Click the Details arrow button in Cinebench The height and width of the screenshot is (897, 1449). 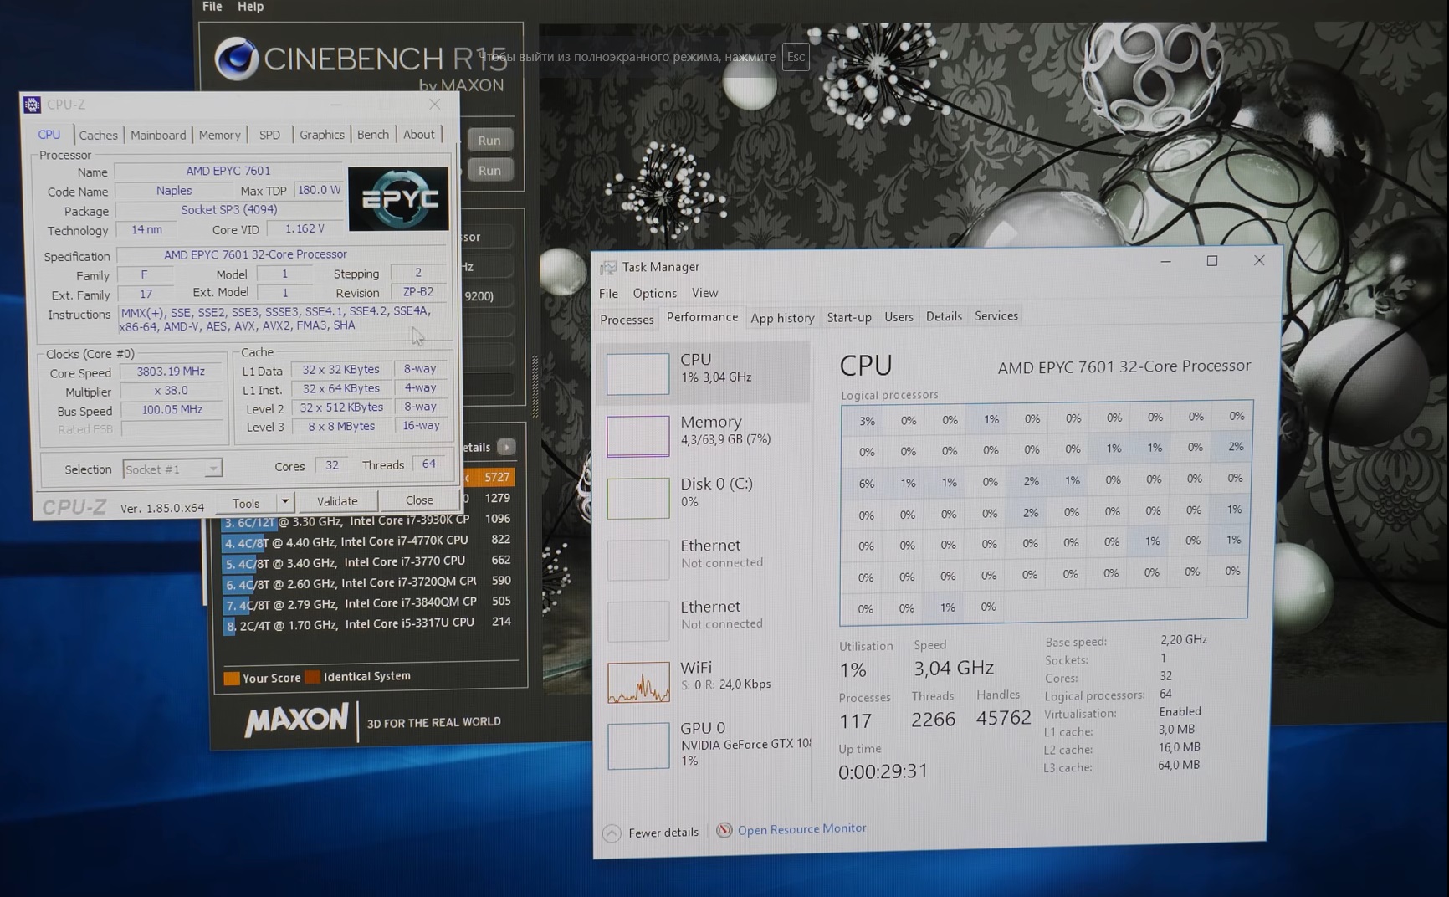click(x=506, y=447)
